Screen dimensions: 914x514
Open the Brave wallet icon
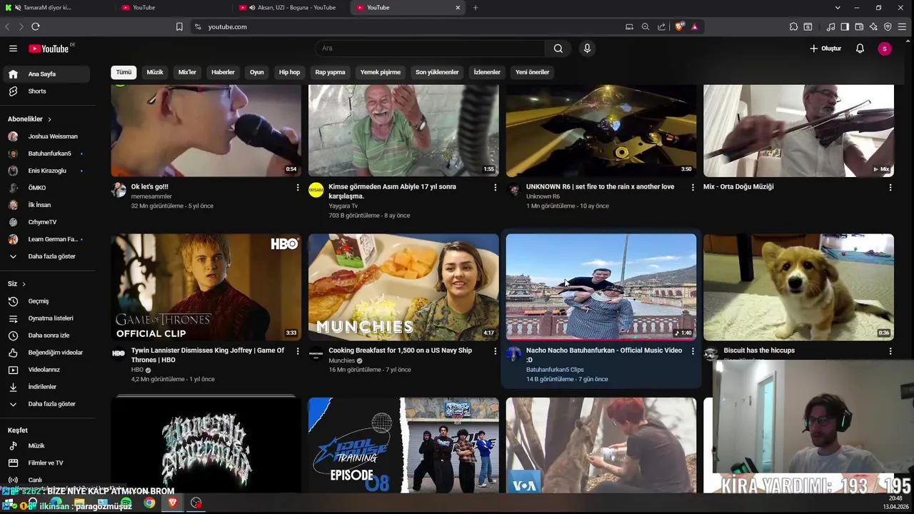coord(859,26)
